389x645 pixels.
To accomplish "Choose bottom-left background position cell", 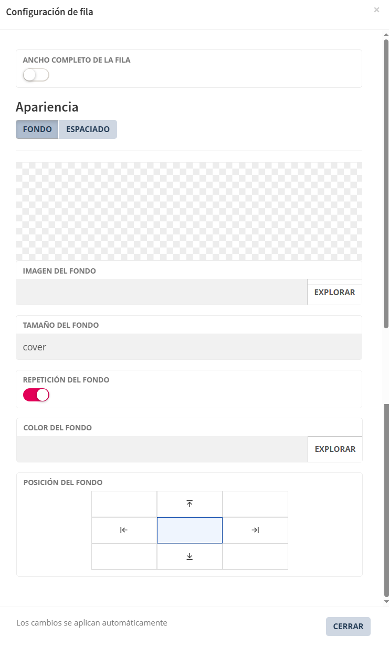I will pos(124,557).
